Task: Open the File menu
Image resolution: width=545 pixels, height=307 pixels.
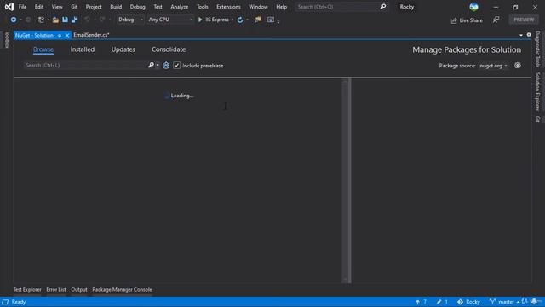Action: 22,7
